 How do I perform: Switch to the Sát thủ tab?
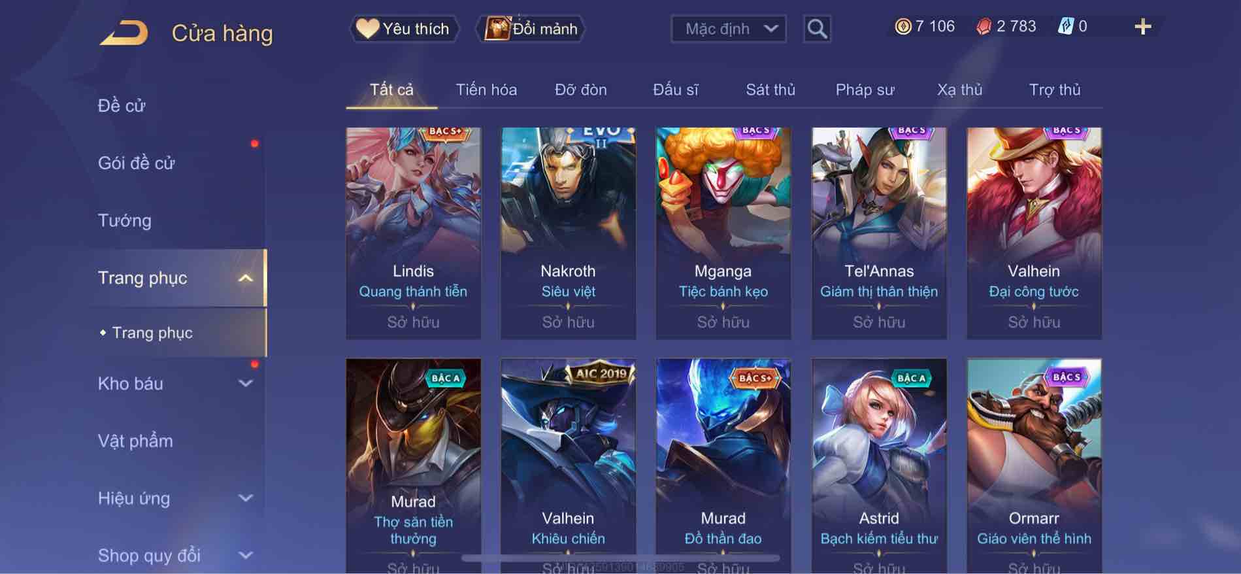770,90
